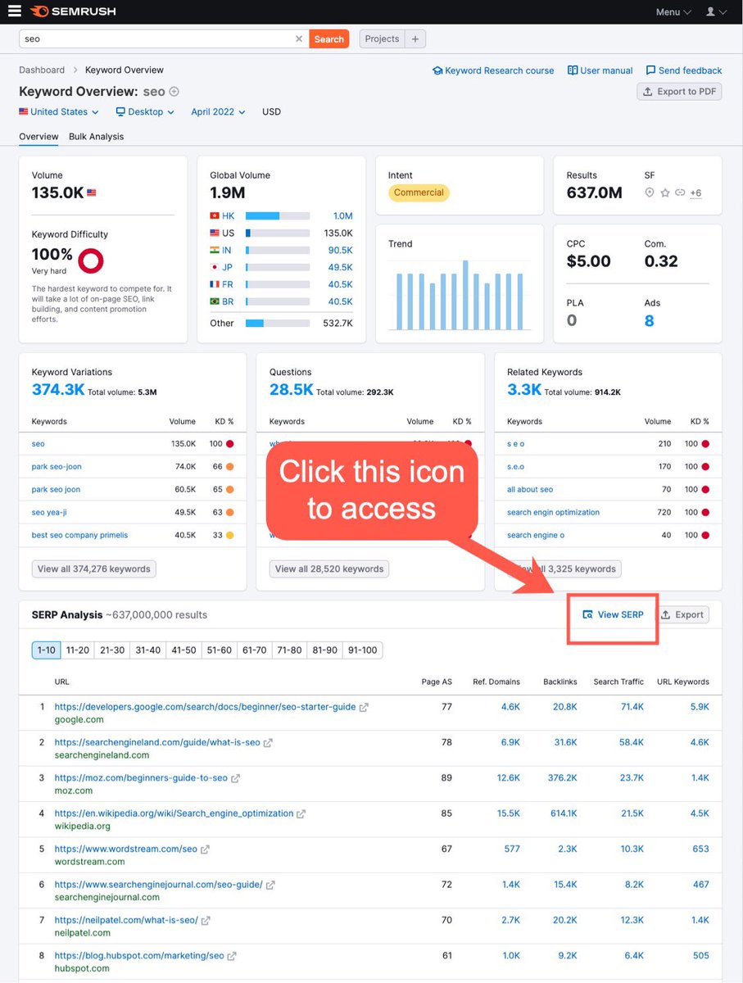Select the 21-30 results page tab
743x983 pixels.
click(112, 650)
